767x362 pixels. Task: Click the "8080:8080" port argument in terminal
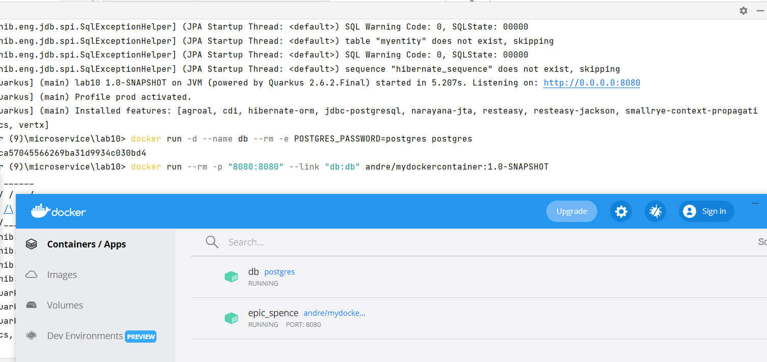point(255,167)
